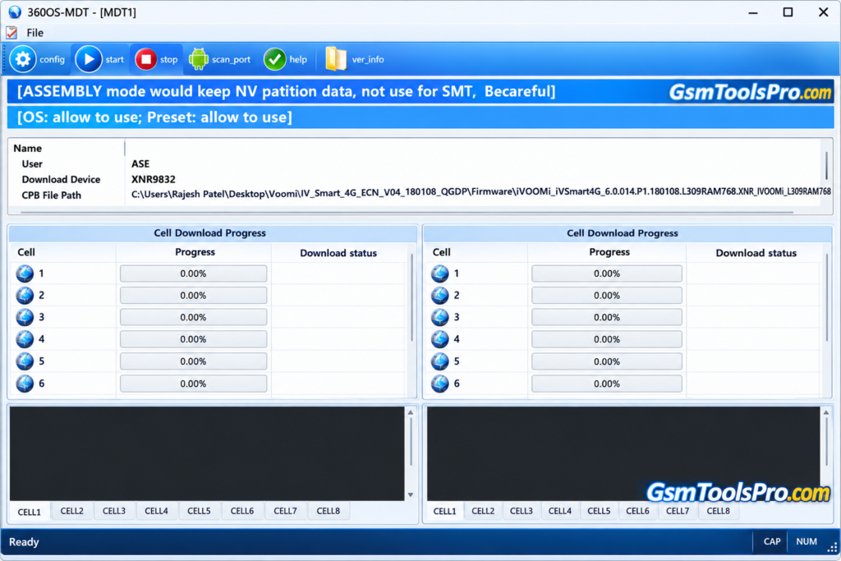Switch to CELL6 tab in right log panel
This screenshot has width=841, height=561.
pyautogui.click(x=637, y=511)
